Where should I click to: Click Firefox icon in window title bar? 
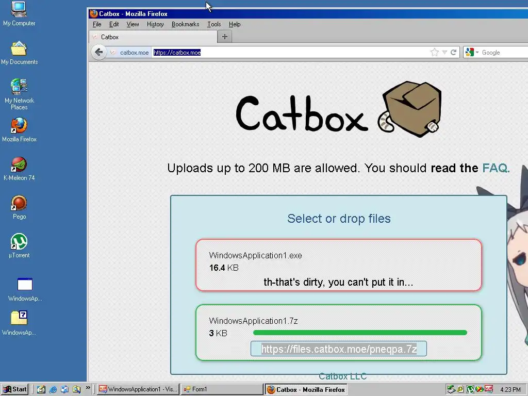tap(94, 13)
